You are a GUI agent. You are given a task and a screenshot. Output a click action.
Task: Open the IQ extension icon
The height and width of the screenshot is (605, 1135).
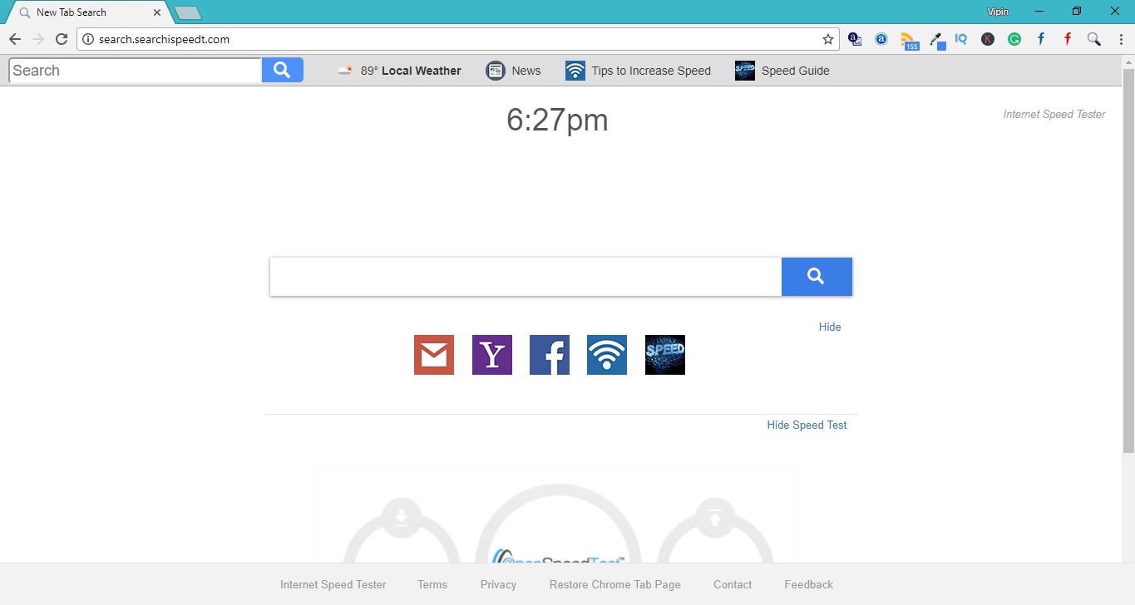(x=960, y=38)
